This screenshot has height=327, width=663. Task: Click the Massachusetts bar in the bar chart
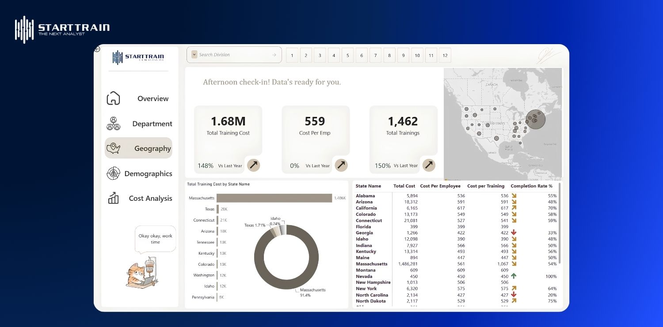click(x=274, y=198)
